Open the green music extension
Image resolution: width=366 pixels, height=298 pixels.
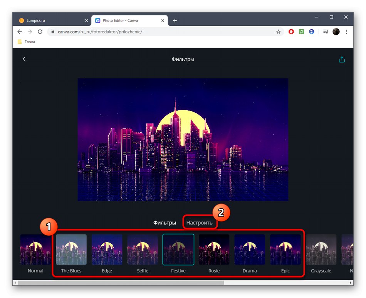pyautogui.click(x=301, y=32)
